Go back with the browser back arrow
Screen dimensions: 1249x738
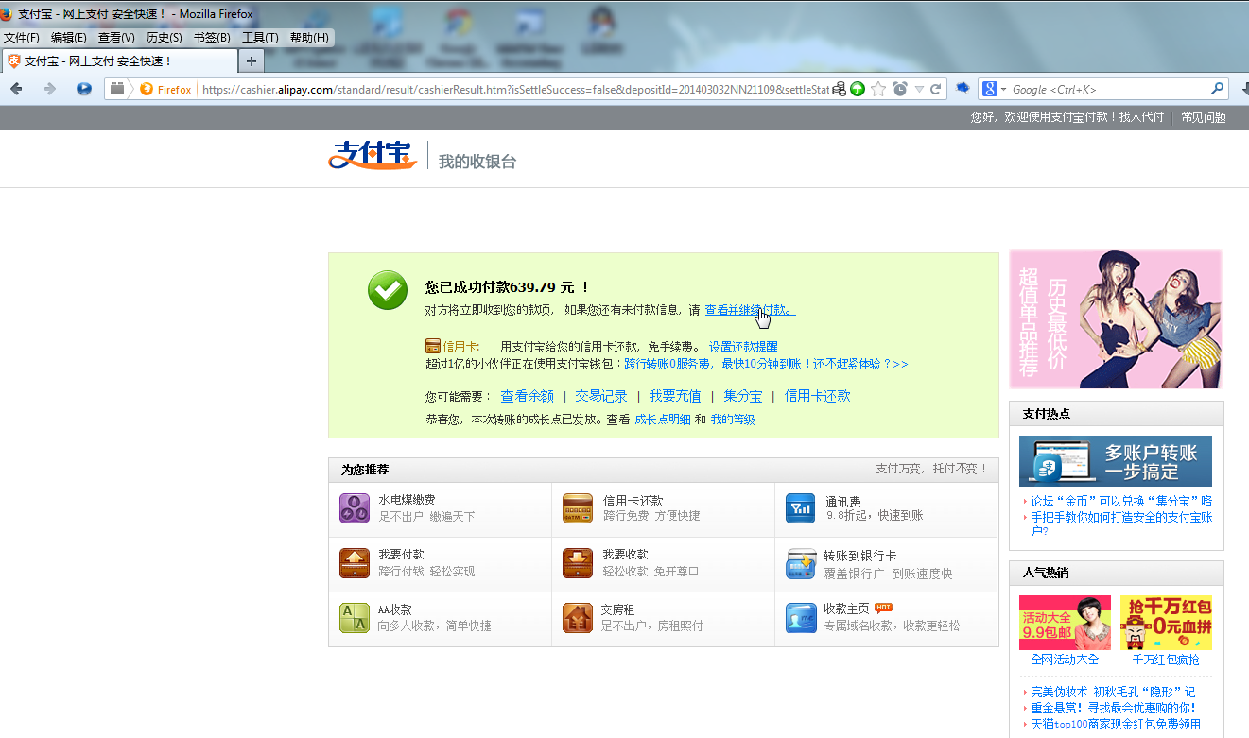(17, 89)
